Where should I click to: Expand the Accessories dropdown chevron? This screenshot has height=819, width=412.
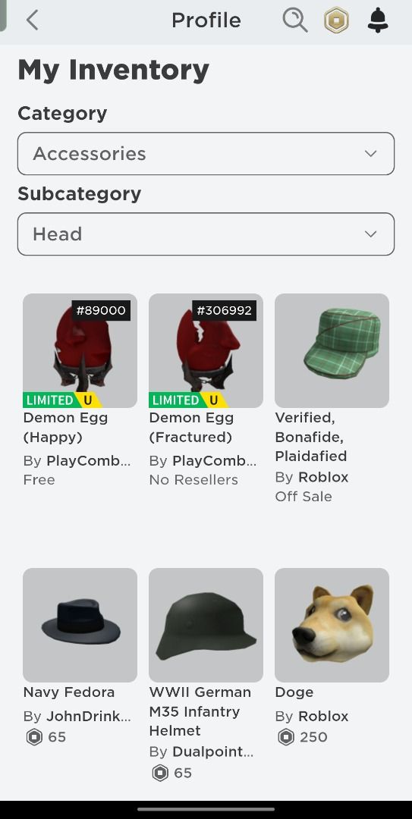[371, 153]
